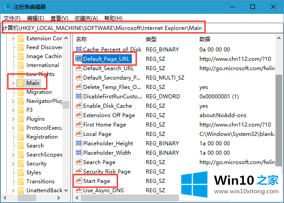Open the 文件(F) menu
The image size is (284, 203).
coord(12,18)
